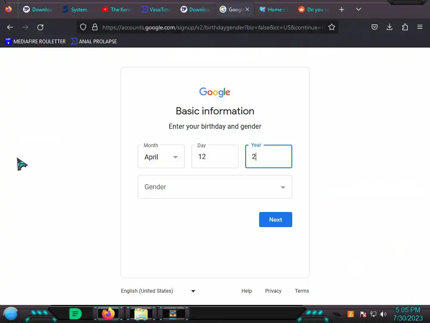Viewport: 430px width, 323px height.
Task: Click the taskbar clock showing 5:05 PM
Action: 408,314
